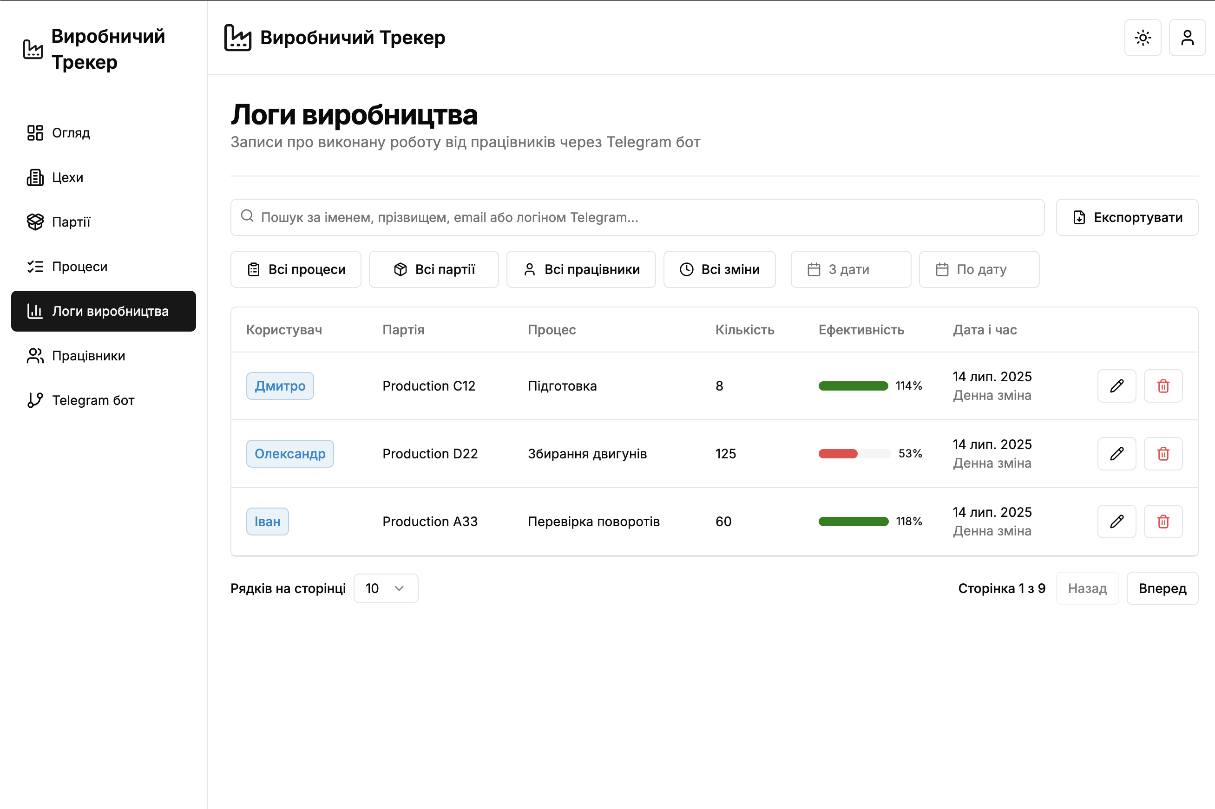This screenshot has height=809, width=1215.
Task: Click the 'Експортувати' button
Action: [x=1127, y=217]
